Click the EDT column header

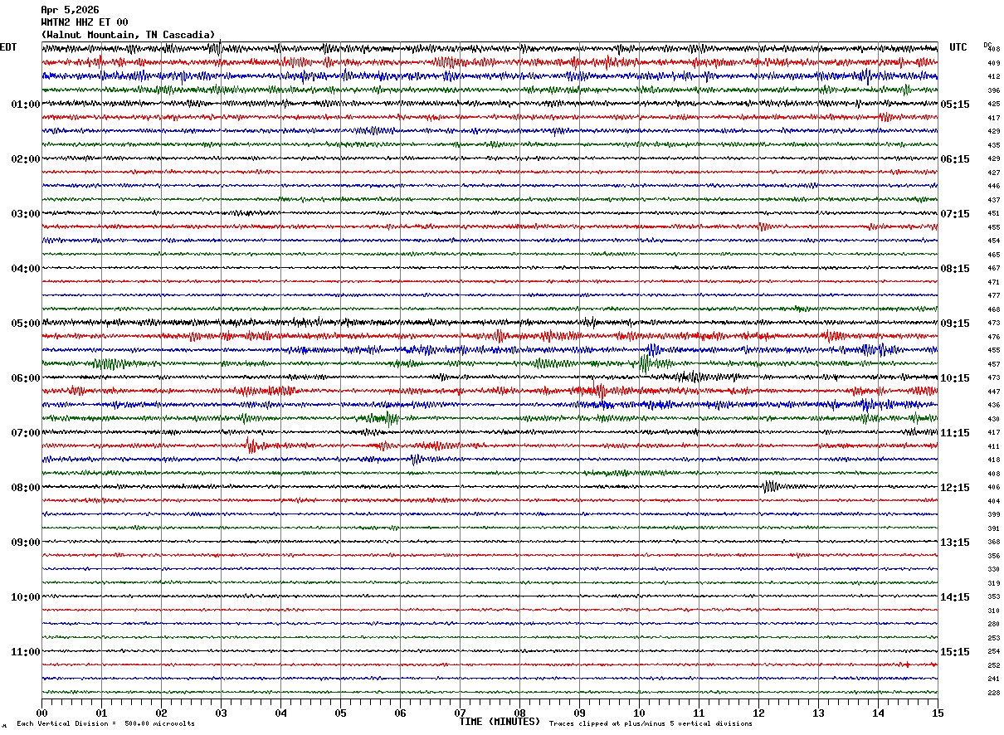click(8, 47)
